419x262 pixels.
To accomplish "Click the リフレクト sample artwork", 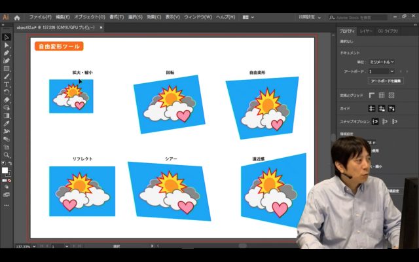I will click(82, 191).
